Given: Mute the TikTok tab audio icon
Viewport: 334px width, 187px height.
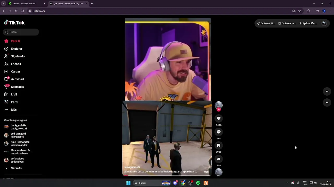Looking at the screenshot, I should [82, 4].
